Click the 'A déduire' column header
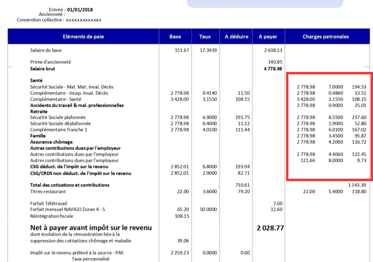The image size is (373, 262). click(236, 37)
